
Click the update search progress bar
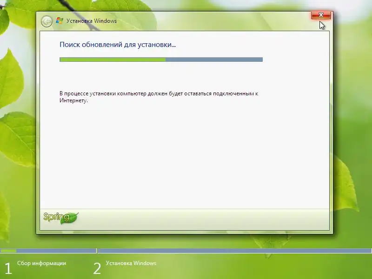pyautogui.click(x=161, y=60)
